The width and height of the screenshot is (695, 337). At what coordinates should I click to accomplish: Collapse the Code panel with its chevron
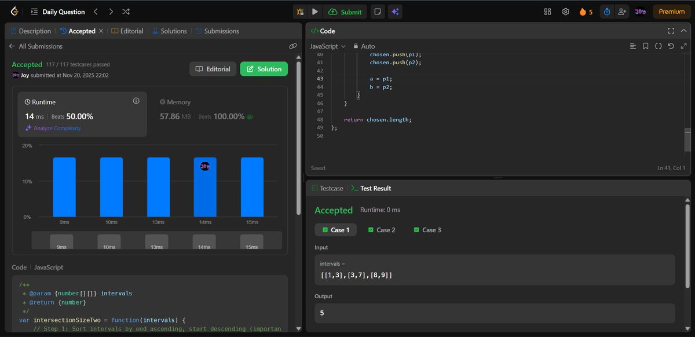click(684, 31)
